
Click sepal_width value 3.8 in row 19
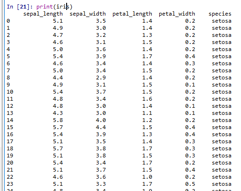pos(101,156)
